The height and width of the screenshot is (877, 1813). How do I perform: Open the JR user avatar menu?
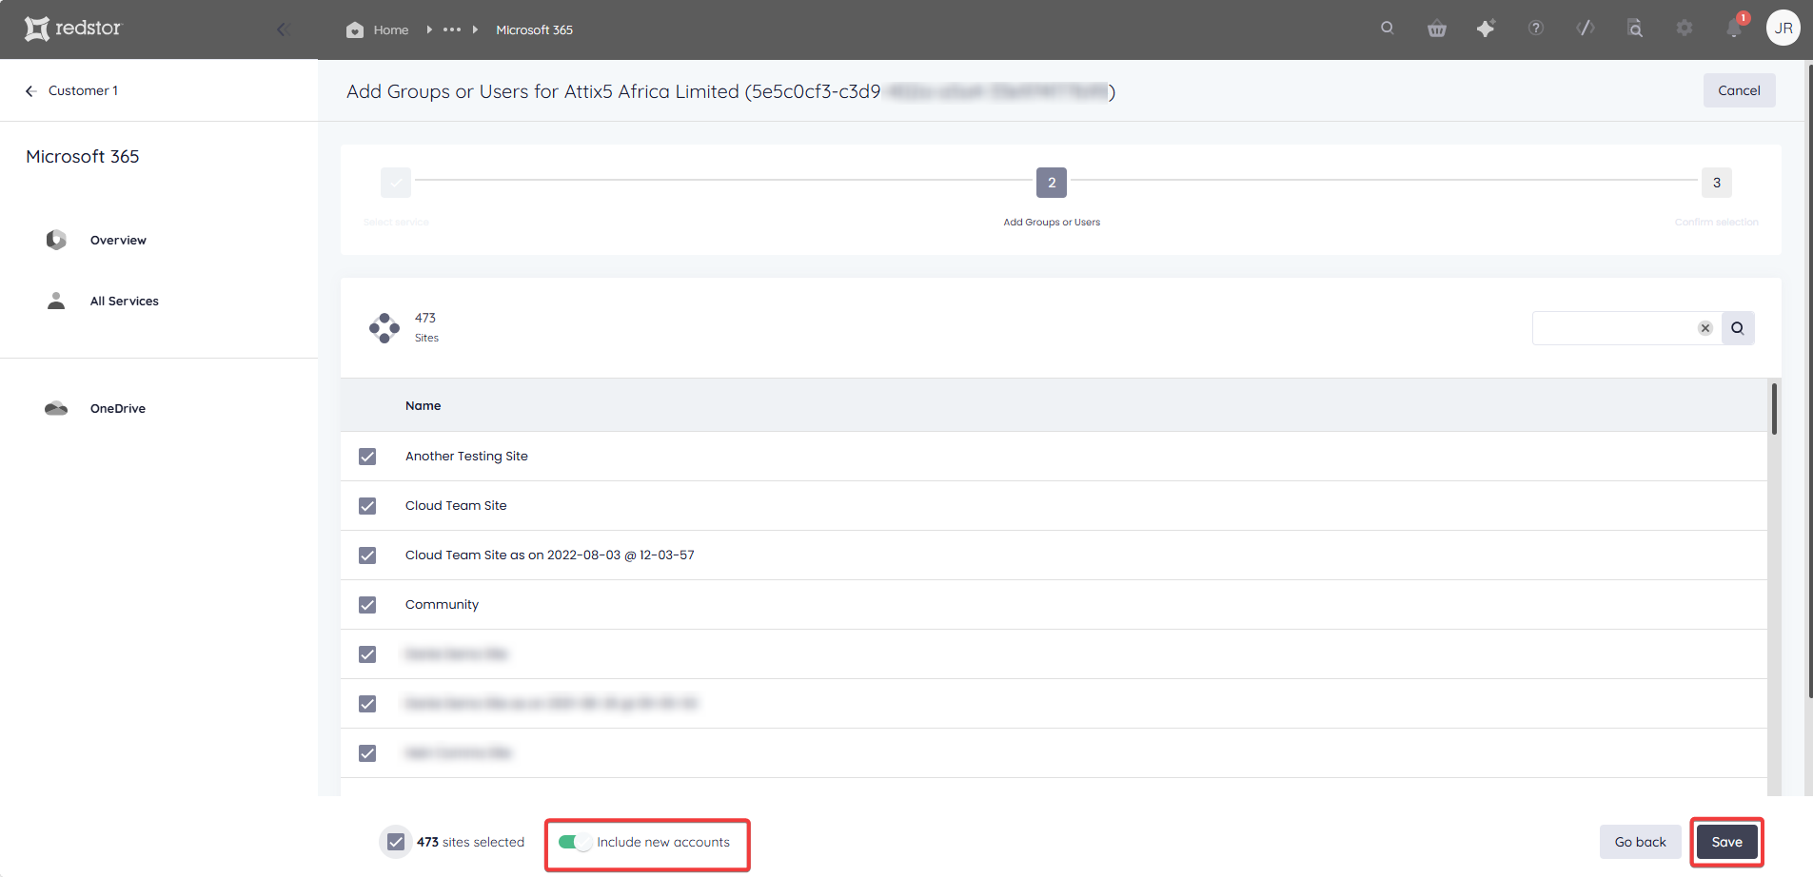pyautogui.click(x=1783, y=29)
